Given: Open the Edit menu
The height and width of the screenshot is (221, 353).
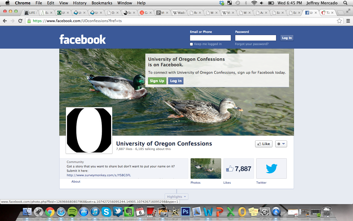Looking at the screenshot, I should coord(50,3).
